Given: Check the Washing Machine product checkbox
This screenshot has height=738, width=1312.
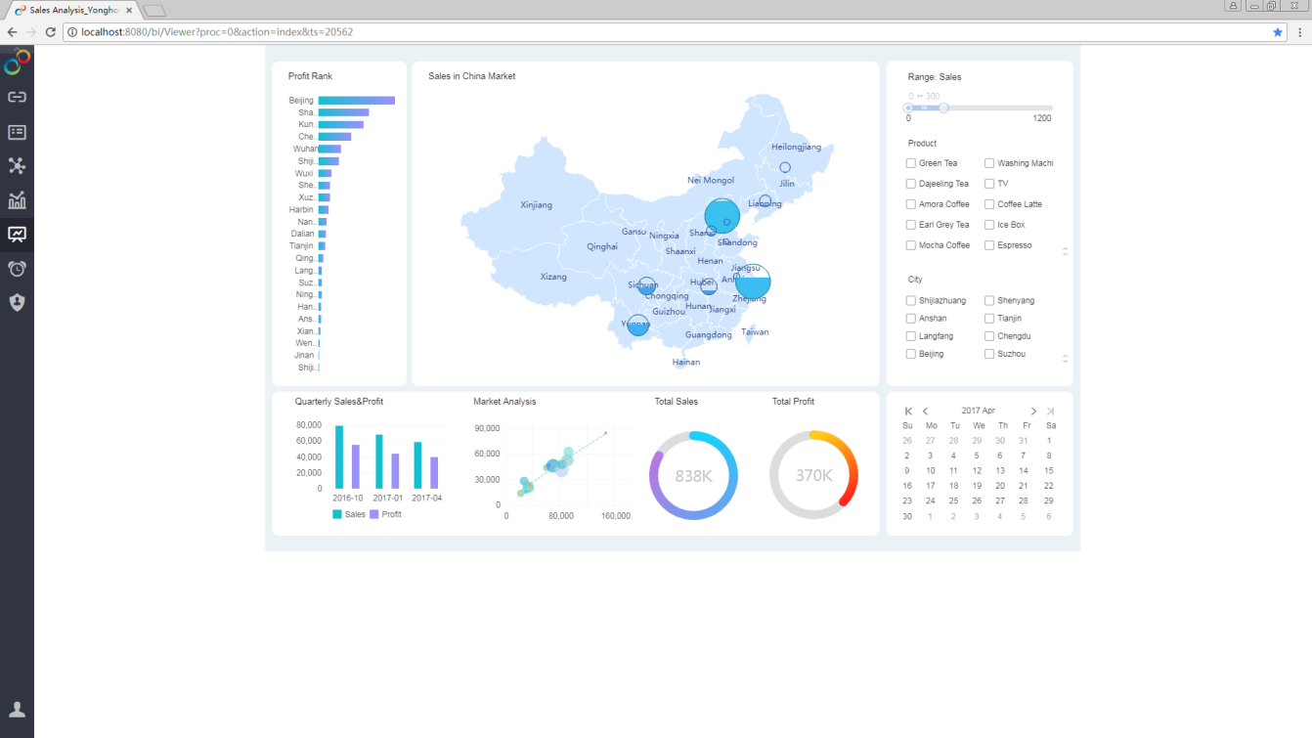Looking at the screenshot, I should click(989, 163).
